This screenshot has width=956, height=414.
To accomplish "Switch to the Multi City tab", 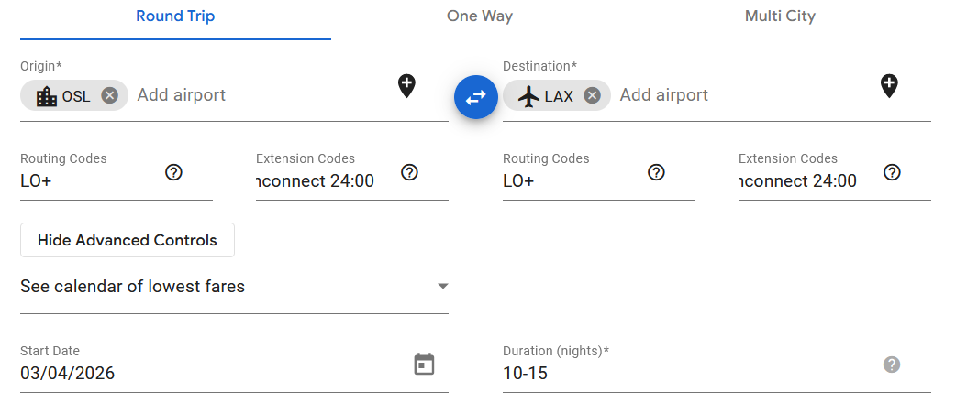I will [x=780, y=16].
